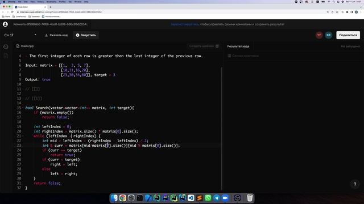Click the 'return true;' line

click(63, 155)
